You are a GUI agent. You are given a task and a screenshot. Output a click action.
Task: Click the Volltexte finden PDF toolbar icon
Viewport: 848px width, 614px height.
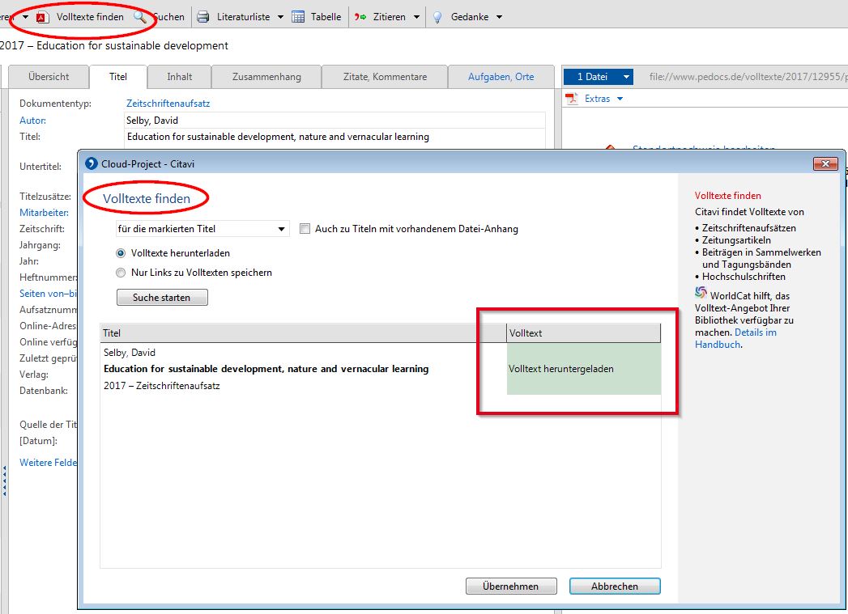point(43,17)
